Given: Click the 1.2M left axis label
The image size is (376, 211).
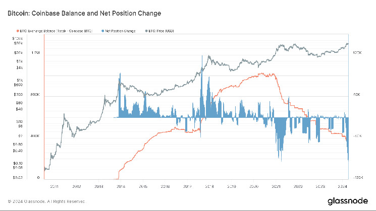Looking at the screenshot, I should 35,53.
